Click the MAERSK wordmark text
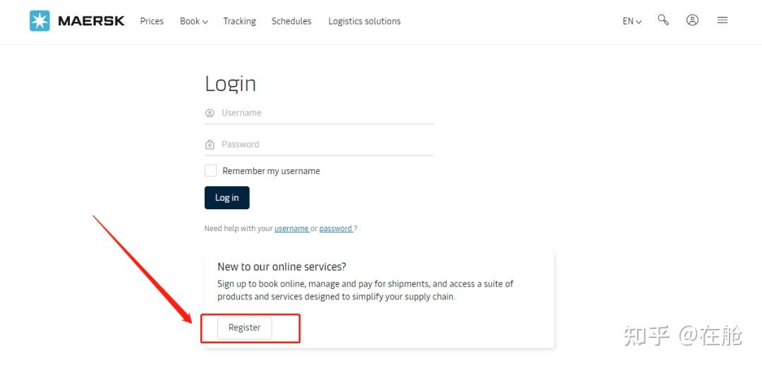This screenshot has width=762, height=367. click(x=91, y=21)
